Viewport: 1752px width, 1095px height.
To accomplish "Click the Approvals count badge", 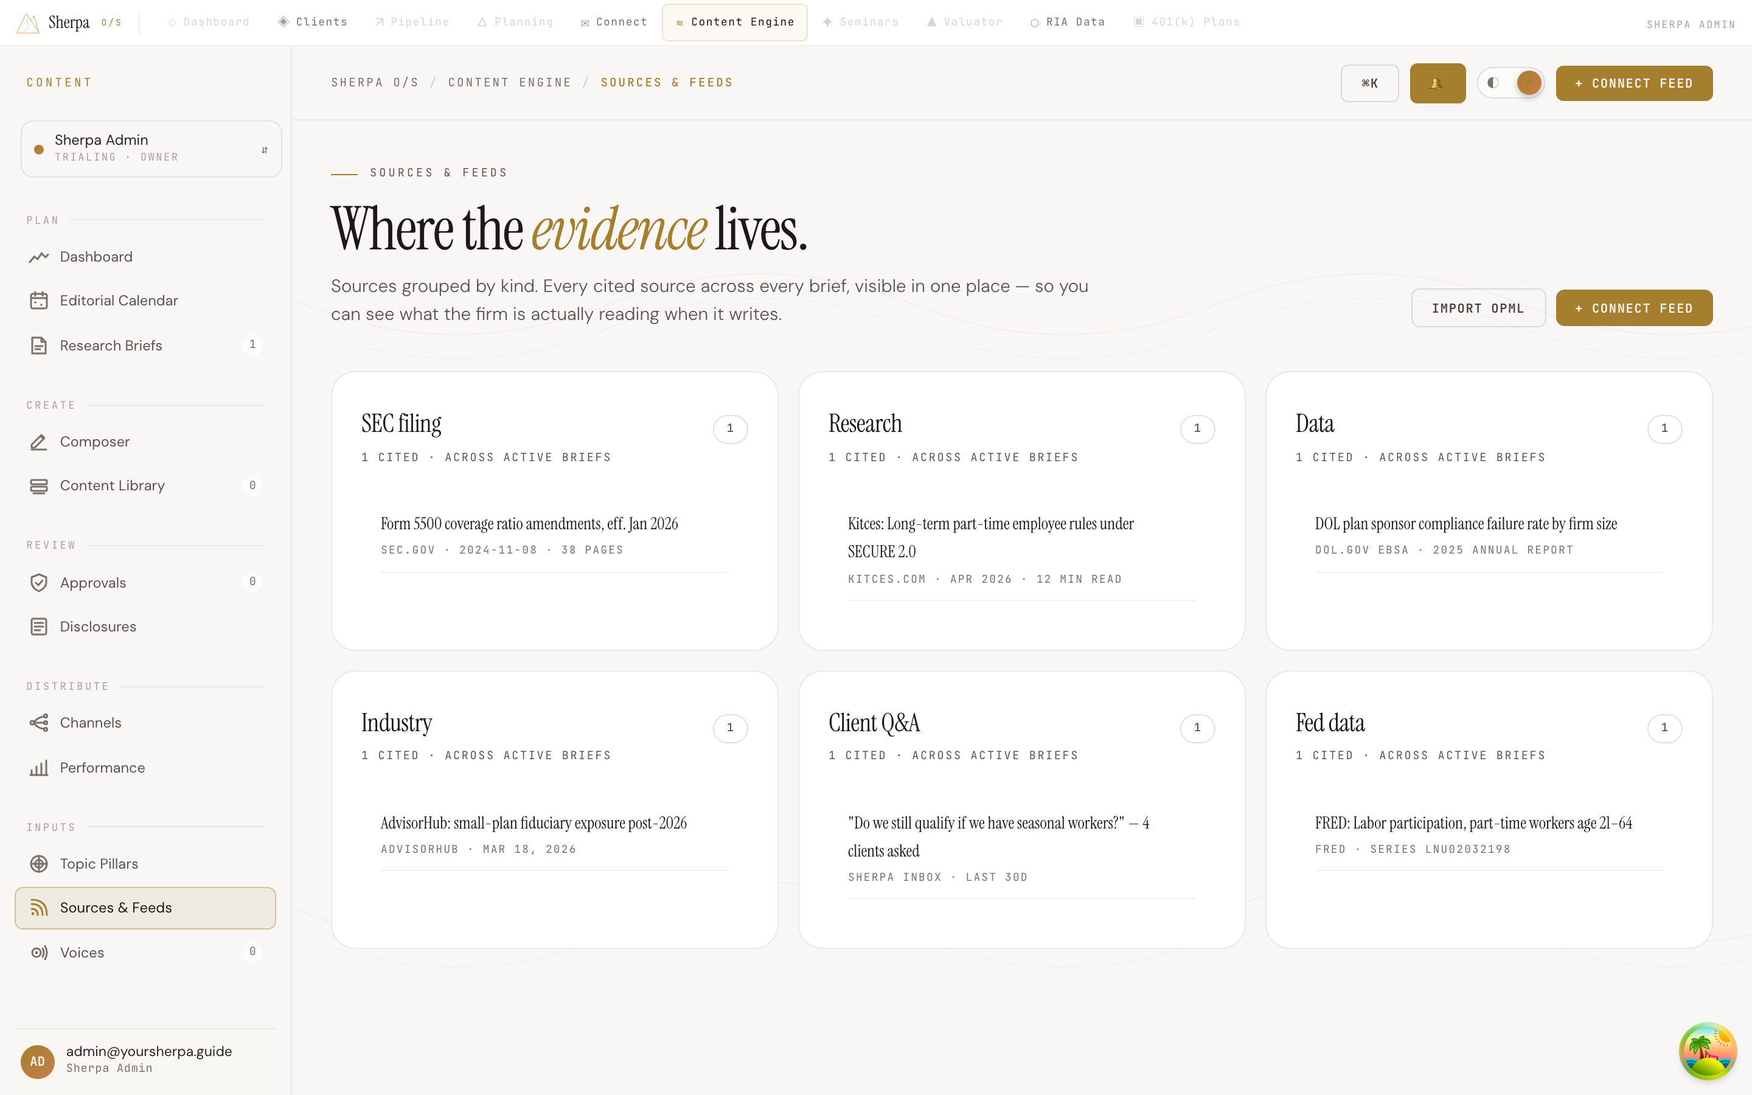I will 252,582.
